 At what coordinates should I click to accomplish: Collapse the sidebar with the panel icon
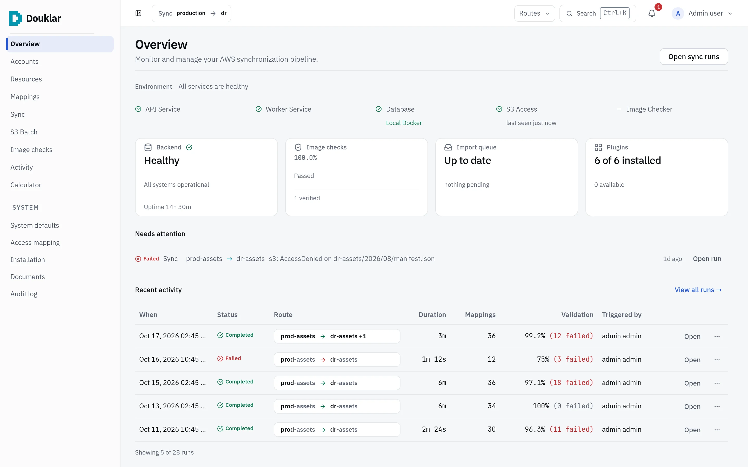(138, 13)
